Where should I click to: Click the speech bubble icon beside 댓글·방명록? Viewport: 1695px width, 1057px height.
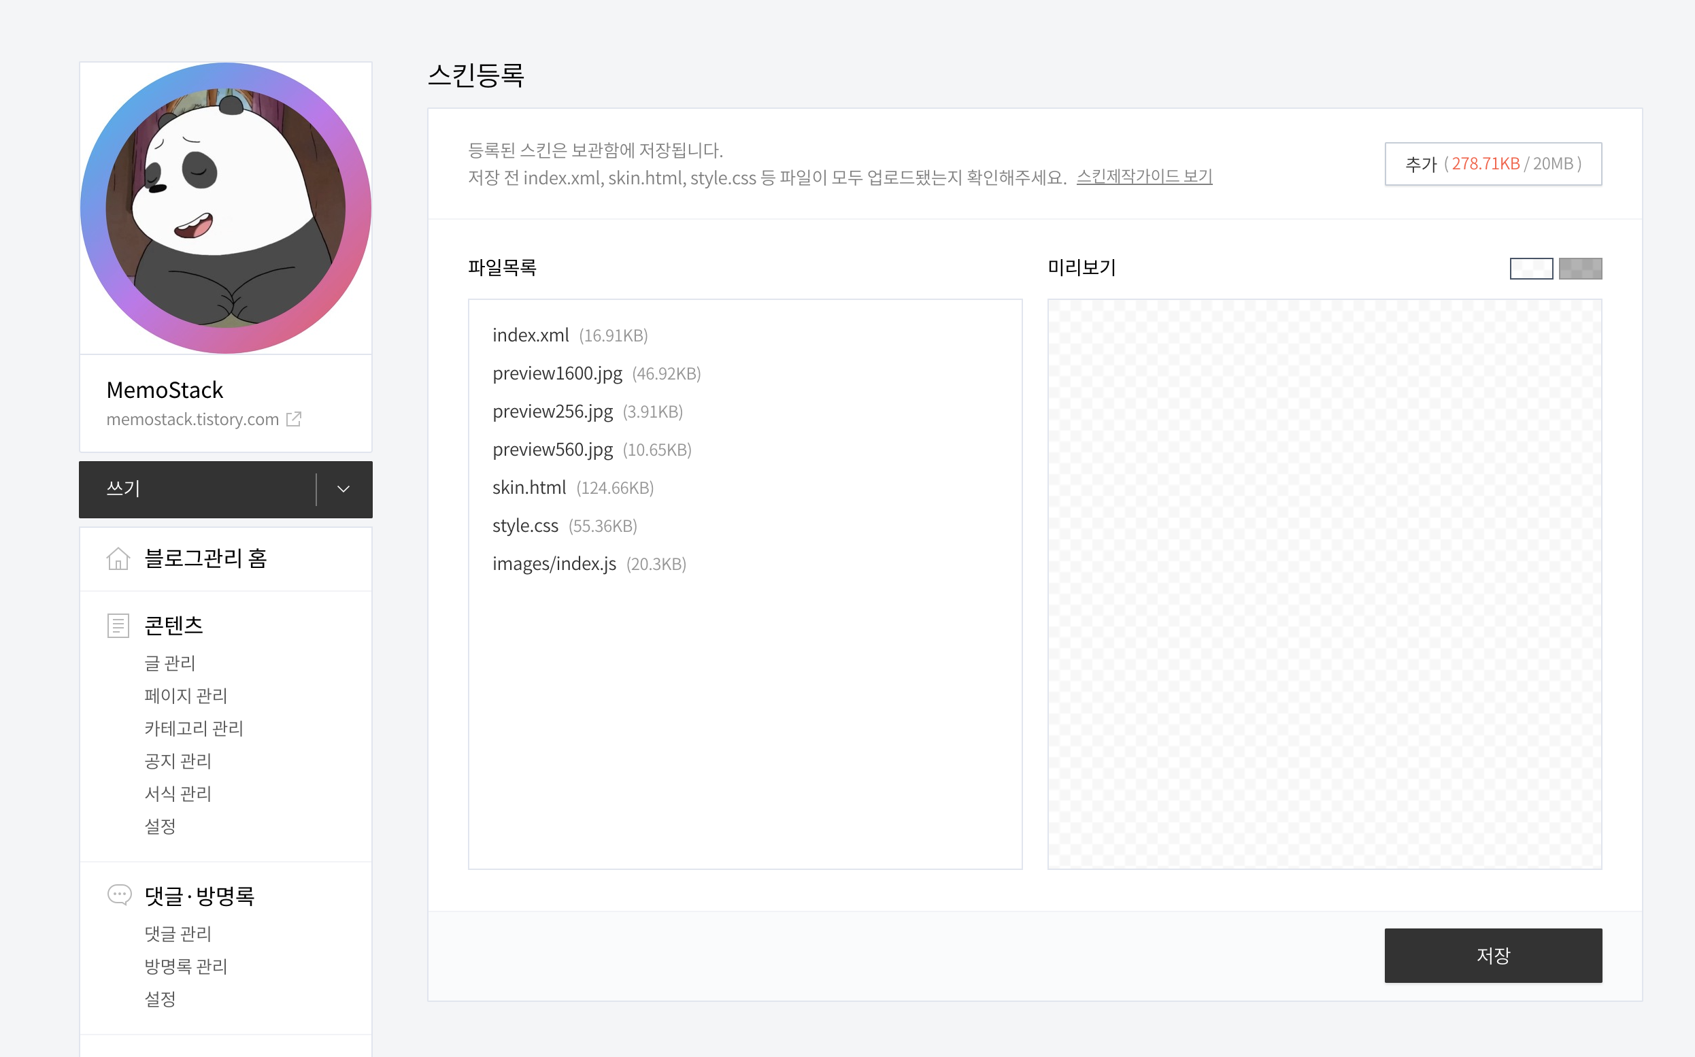119,895
